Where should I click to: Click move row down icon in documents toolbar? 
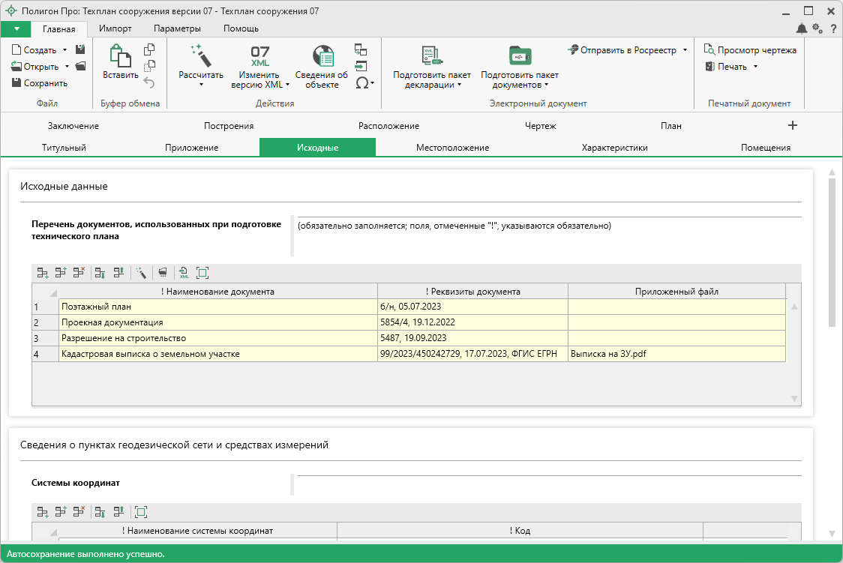pos(100,273)
